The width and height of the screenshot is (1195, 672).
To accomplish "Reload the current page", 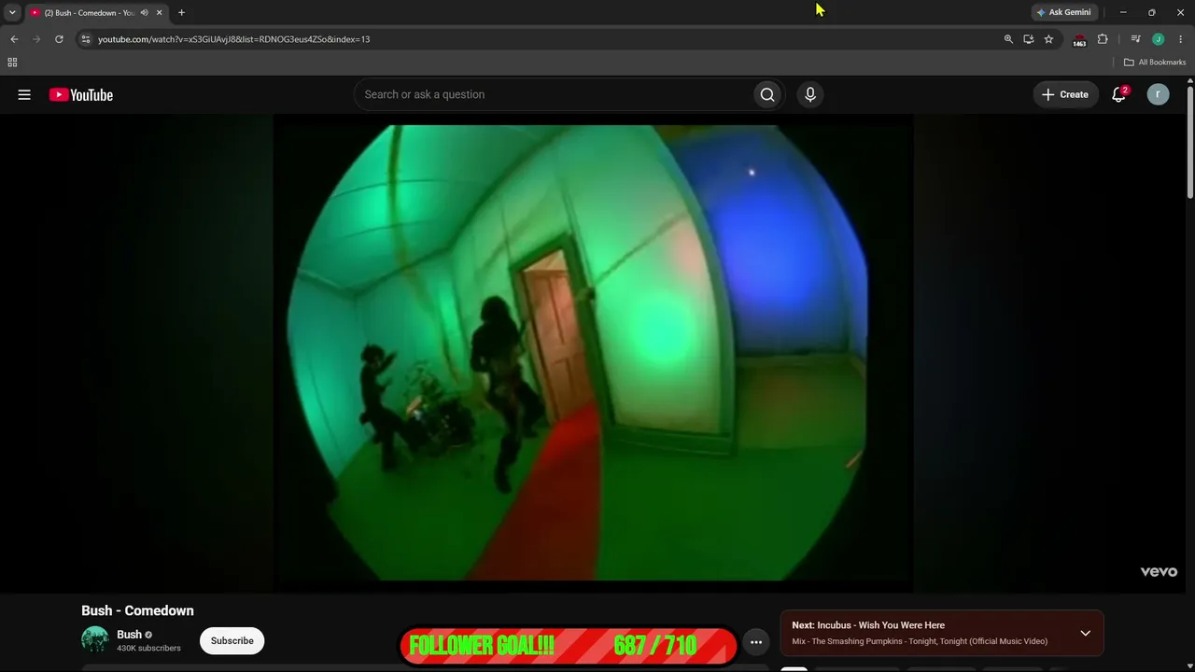I will (x=59, y=39).
